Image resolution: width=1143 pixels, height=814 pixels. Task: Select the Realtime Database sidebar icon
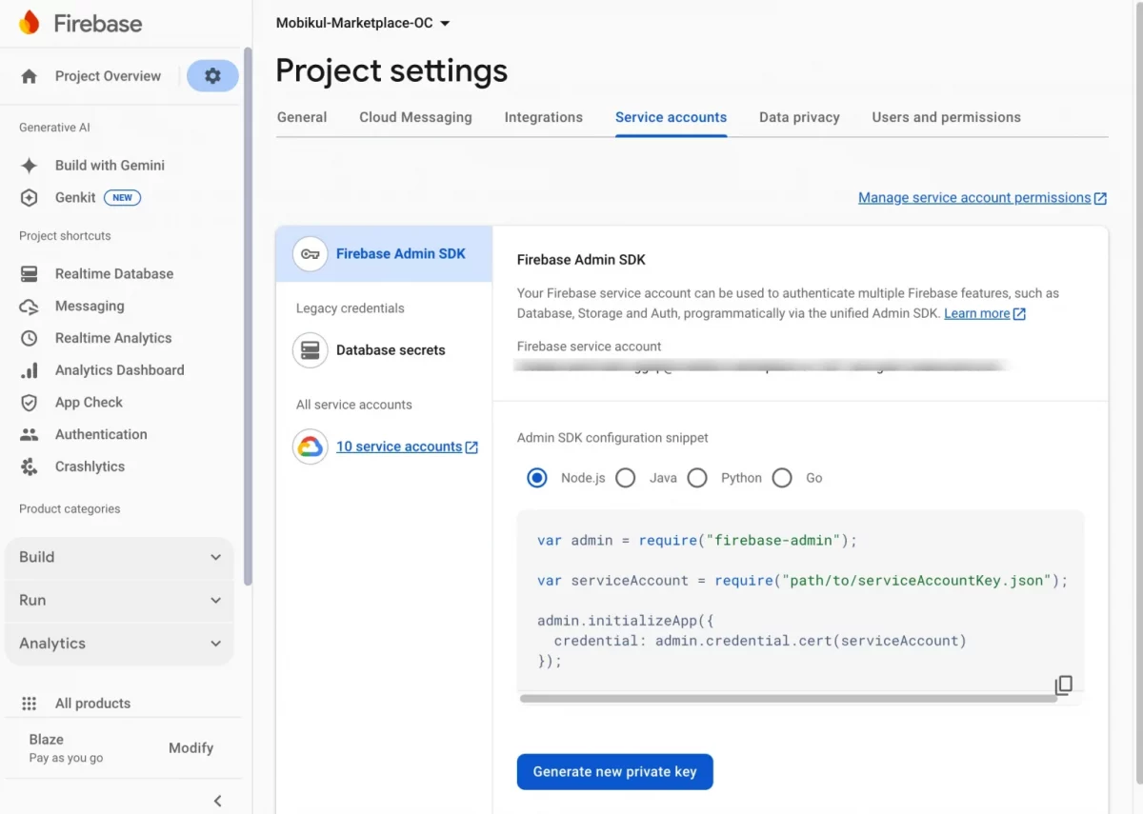pyautogui.click(x=29, y=273)
